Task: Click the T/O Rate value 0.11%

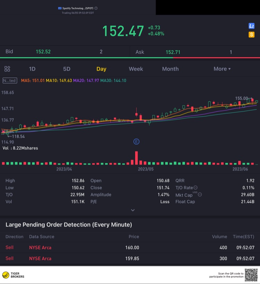Action: pyautogui.click(x=249, y=188)
